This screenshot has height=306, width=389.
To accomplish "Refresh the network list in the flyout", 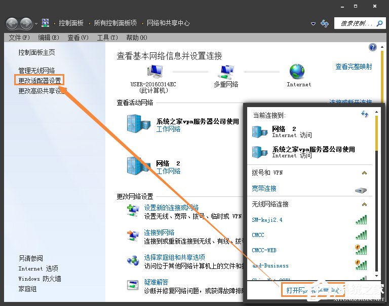I will [x=364, y=114].
